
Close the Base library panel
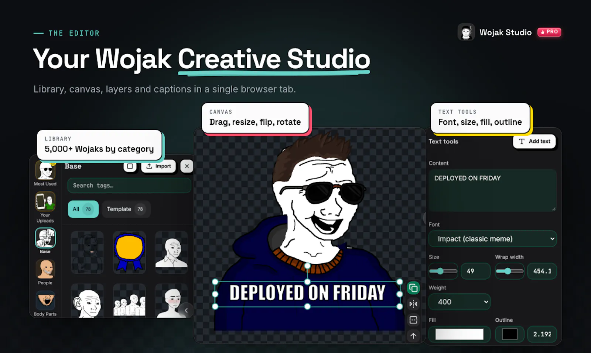pyautogui.click(x=187, y=166)
